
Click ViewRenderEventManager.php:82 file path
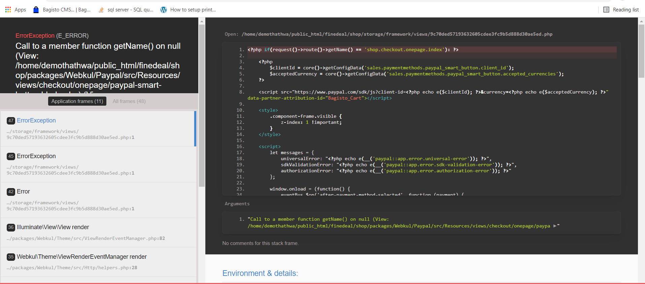tap(86, 238)
